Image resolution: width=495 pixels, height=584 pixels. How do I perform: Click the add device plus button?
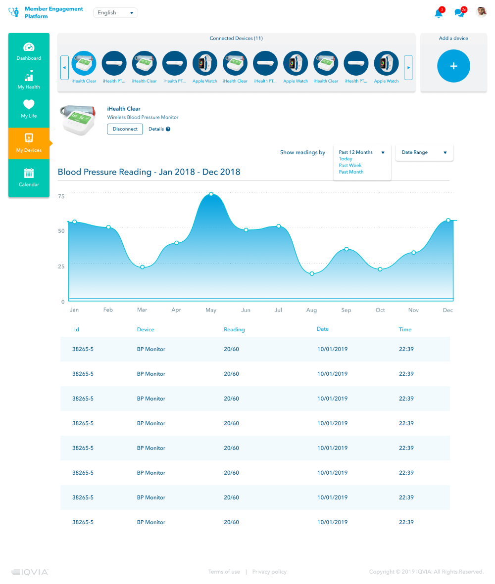pyautogui.click(x=453, y=66)
